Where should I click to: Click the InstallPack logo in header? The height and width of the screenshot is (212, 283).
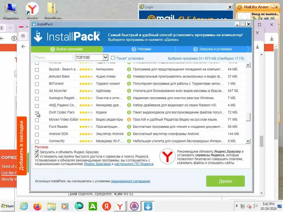67,36
